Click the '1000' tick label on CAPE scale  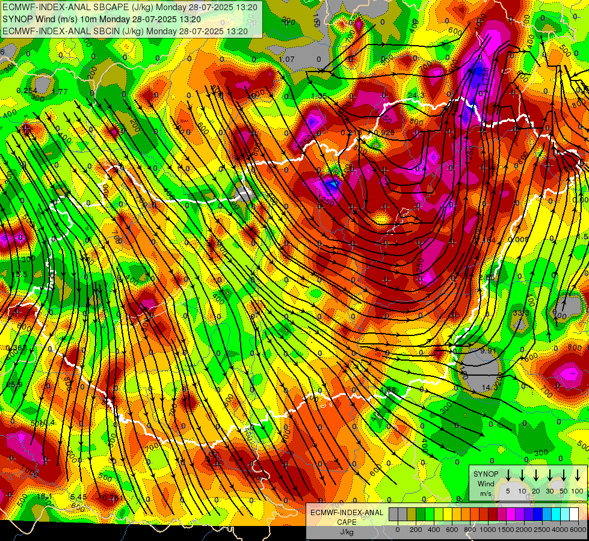tap(488, 530)
